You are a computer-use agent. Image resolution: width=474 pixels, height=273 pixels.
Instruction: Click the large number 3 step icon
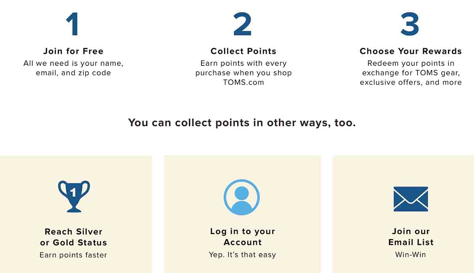pos(410,24)
